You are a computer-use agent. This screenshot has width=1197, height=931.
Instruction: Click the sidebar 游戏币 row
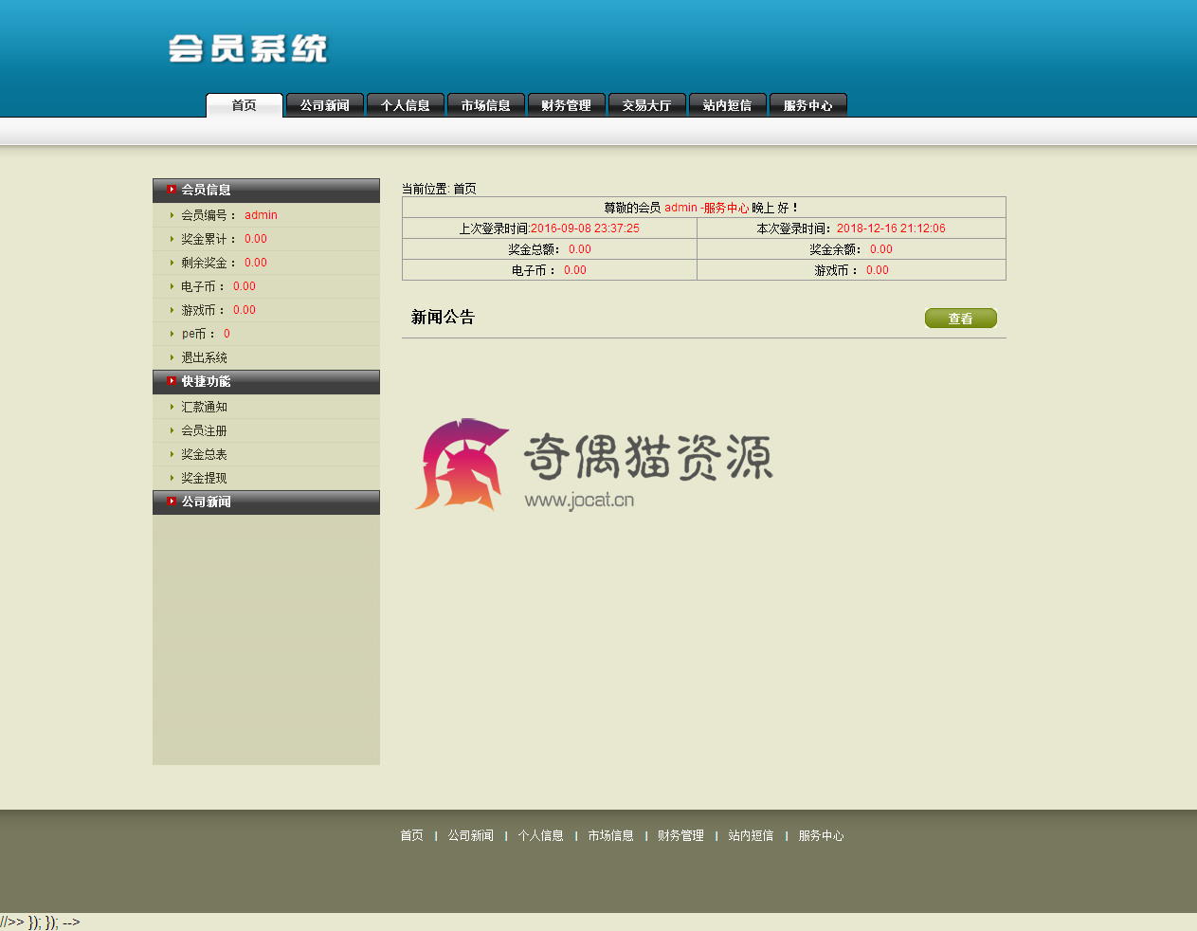pyautogui.click(x=266, y=310)
